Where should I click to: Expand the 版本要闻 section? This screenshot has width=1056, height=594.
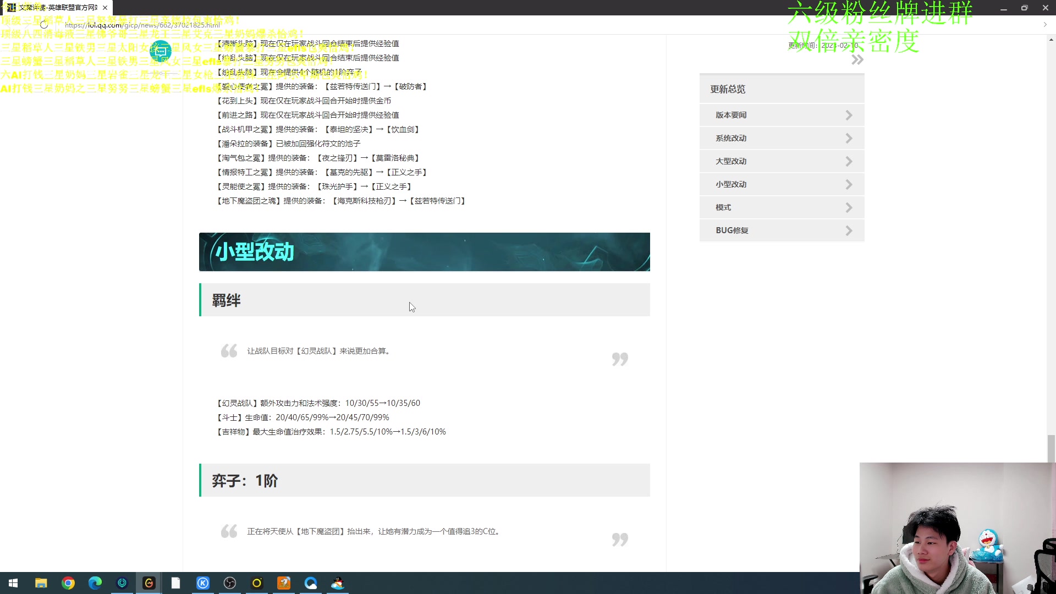click(782, 115)
